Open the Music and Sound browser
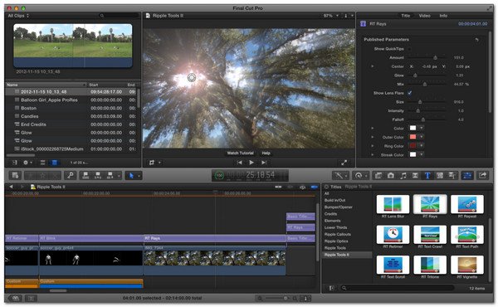 [403, 175]
